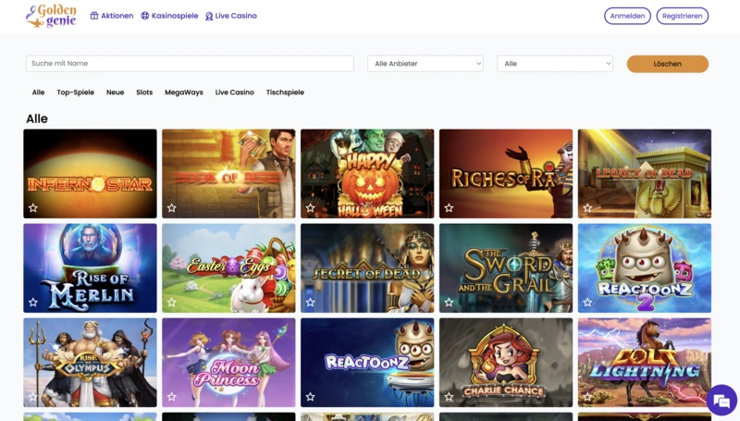Favorite the Inferno Star game
The height and width of the screenshot is (421, 740).
click(x=33, y=207)
